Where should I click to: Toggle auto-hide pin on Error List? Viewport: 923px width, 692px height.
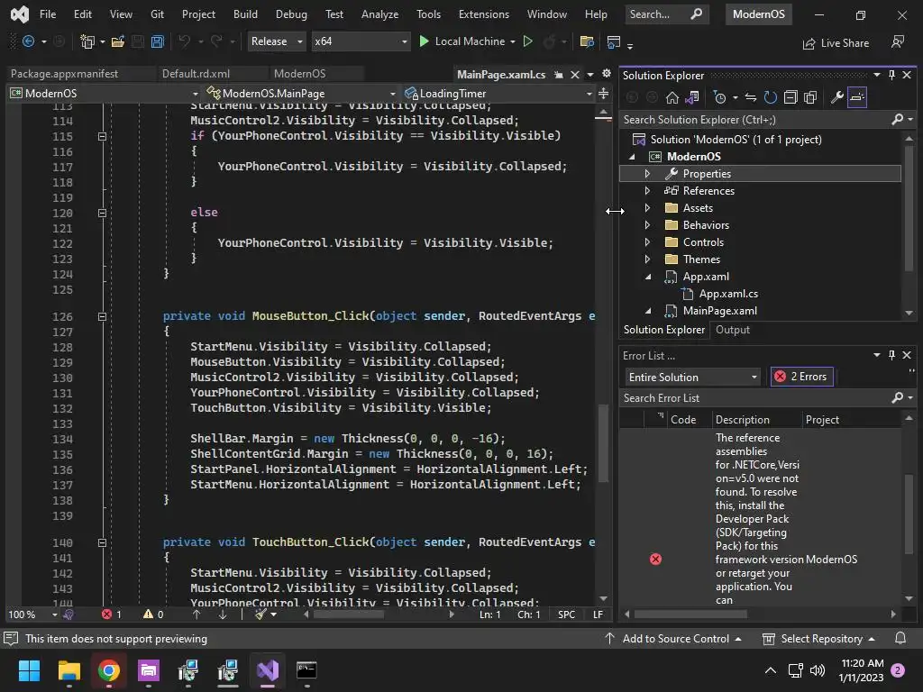coord(891,355)
